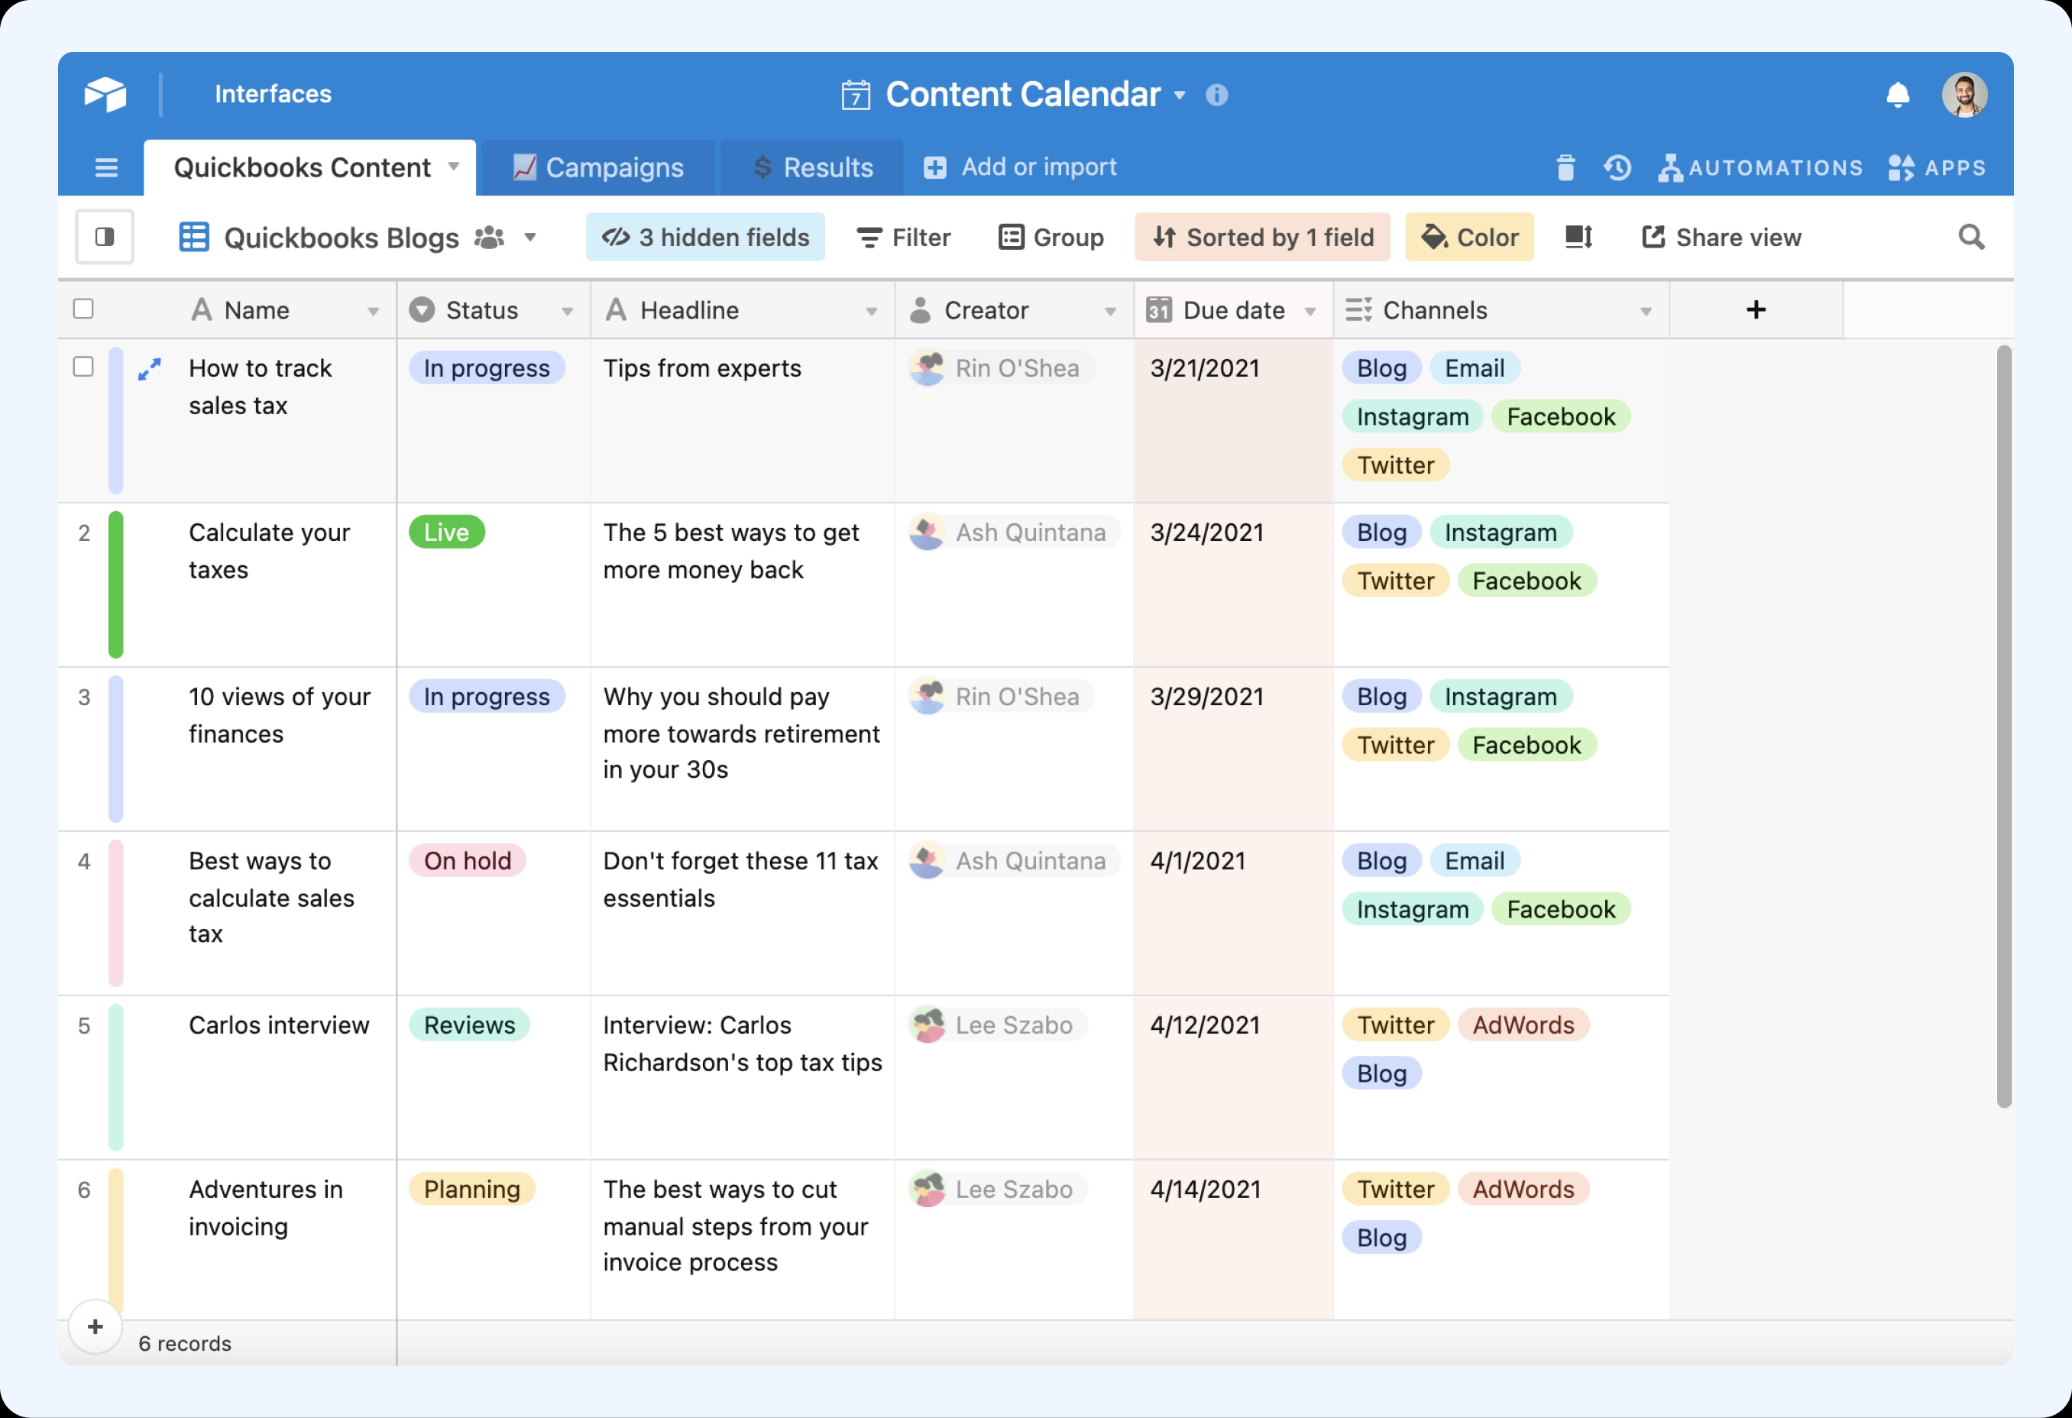Click the calendar icon next to Content Calendar

856,95
